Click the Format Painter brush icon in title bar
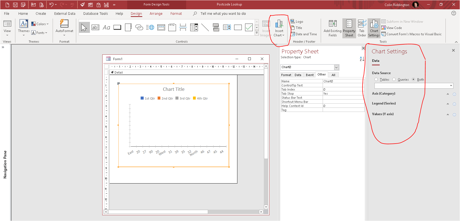460x221 pixels. click(x=83, y=5)
